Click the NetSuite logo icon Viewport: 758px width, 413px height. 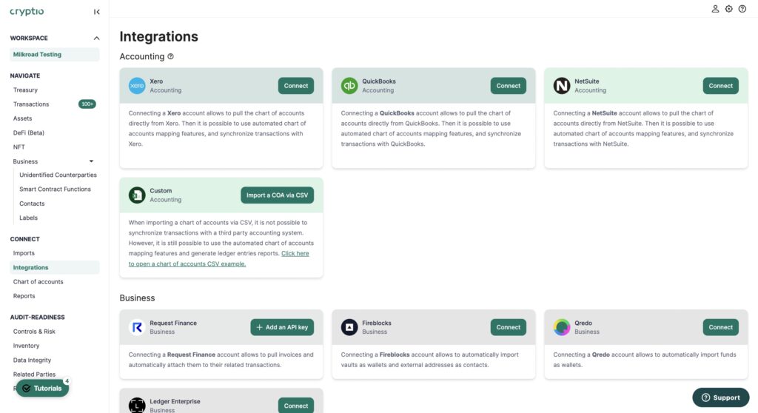click(x=562, y=86)
